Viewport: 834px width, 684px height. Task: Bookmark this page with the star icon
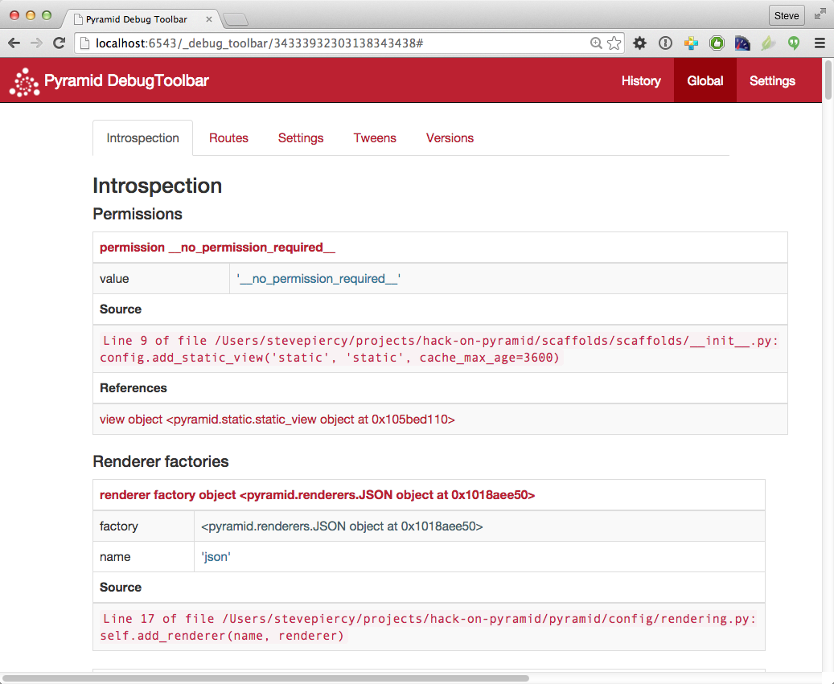pos(614,43)
